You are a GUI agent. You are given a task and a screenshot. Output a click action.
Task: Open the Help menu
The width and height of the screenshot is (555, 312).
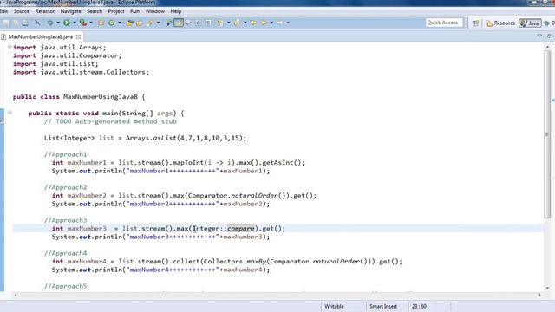tap(176, 11)
